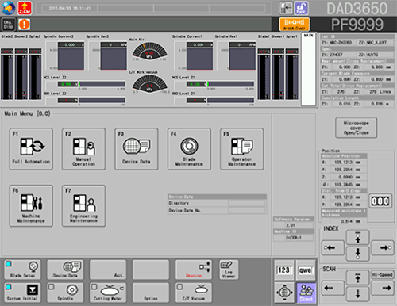Open F6 Machine Maintenance

pyautogui.click(x=31, y=206)
